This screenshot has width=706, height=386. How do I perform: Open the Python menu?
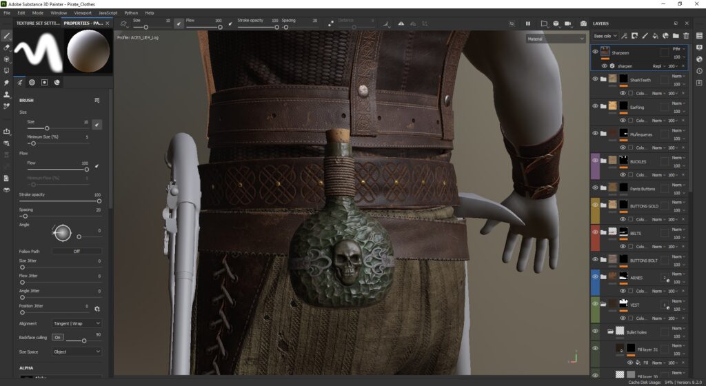click(131, 13)
